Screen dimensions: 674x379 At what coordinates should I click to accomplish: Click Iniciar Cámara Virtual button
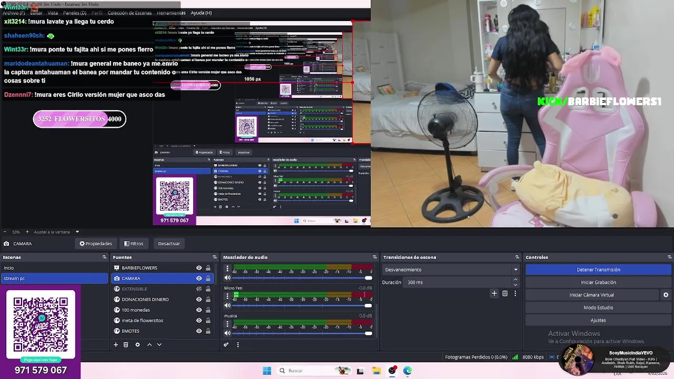[x=592, y=295]
